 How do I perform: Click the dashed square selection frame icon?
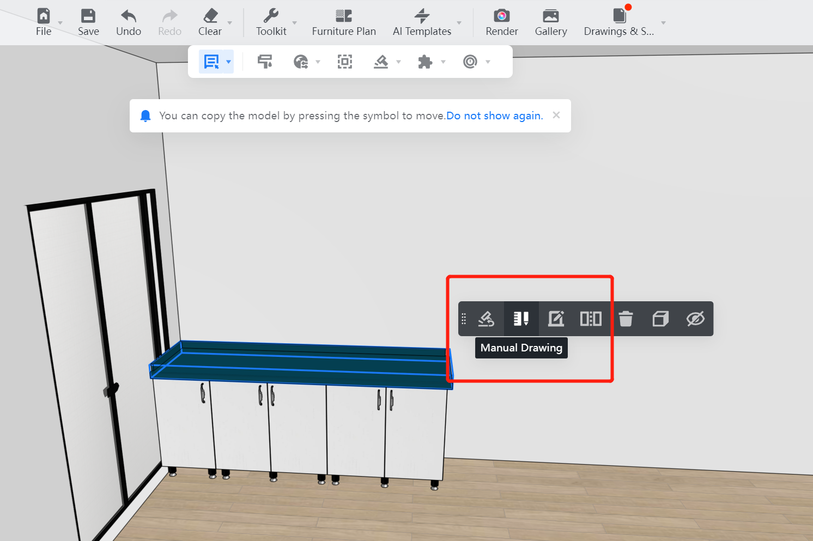tap(344, 62)
